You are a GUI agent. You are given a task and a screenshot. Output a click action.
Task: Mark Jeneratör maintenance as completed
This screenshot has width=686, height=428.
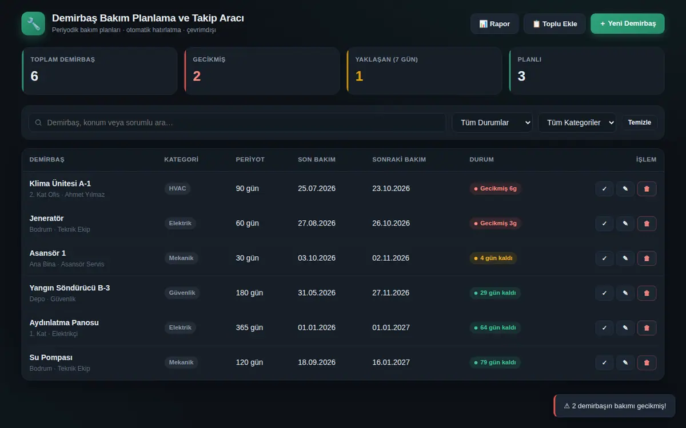click(x=604, y=224)
